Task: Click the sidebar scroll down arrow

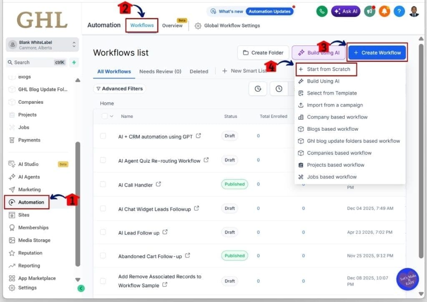Action: [78, 280]
